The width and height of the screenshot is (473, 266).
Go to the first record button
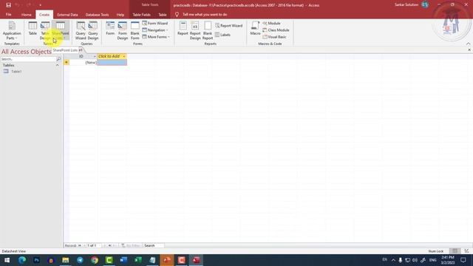click(x=80, y=245)
